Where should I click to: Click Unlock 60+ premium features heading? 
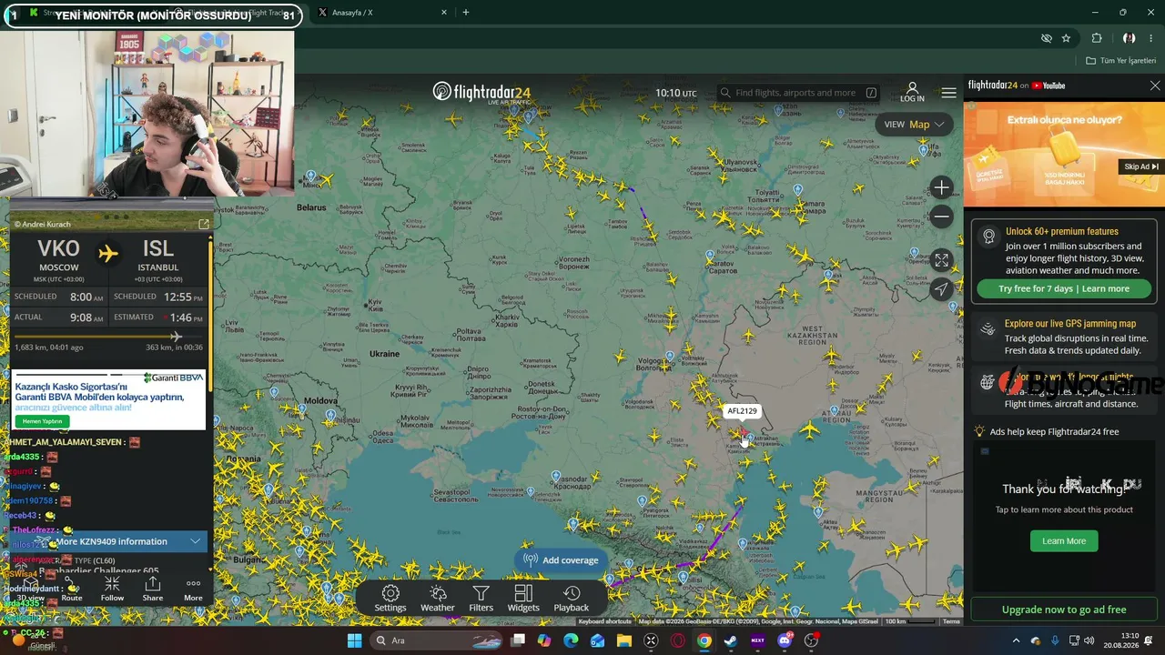tap(1062, 231)
